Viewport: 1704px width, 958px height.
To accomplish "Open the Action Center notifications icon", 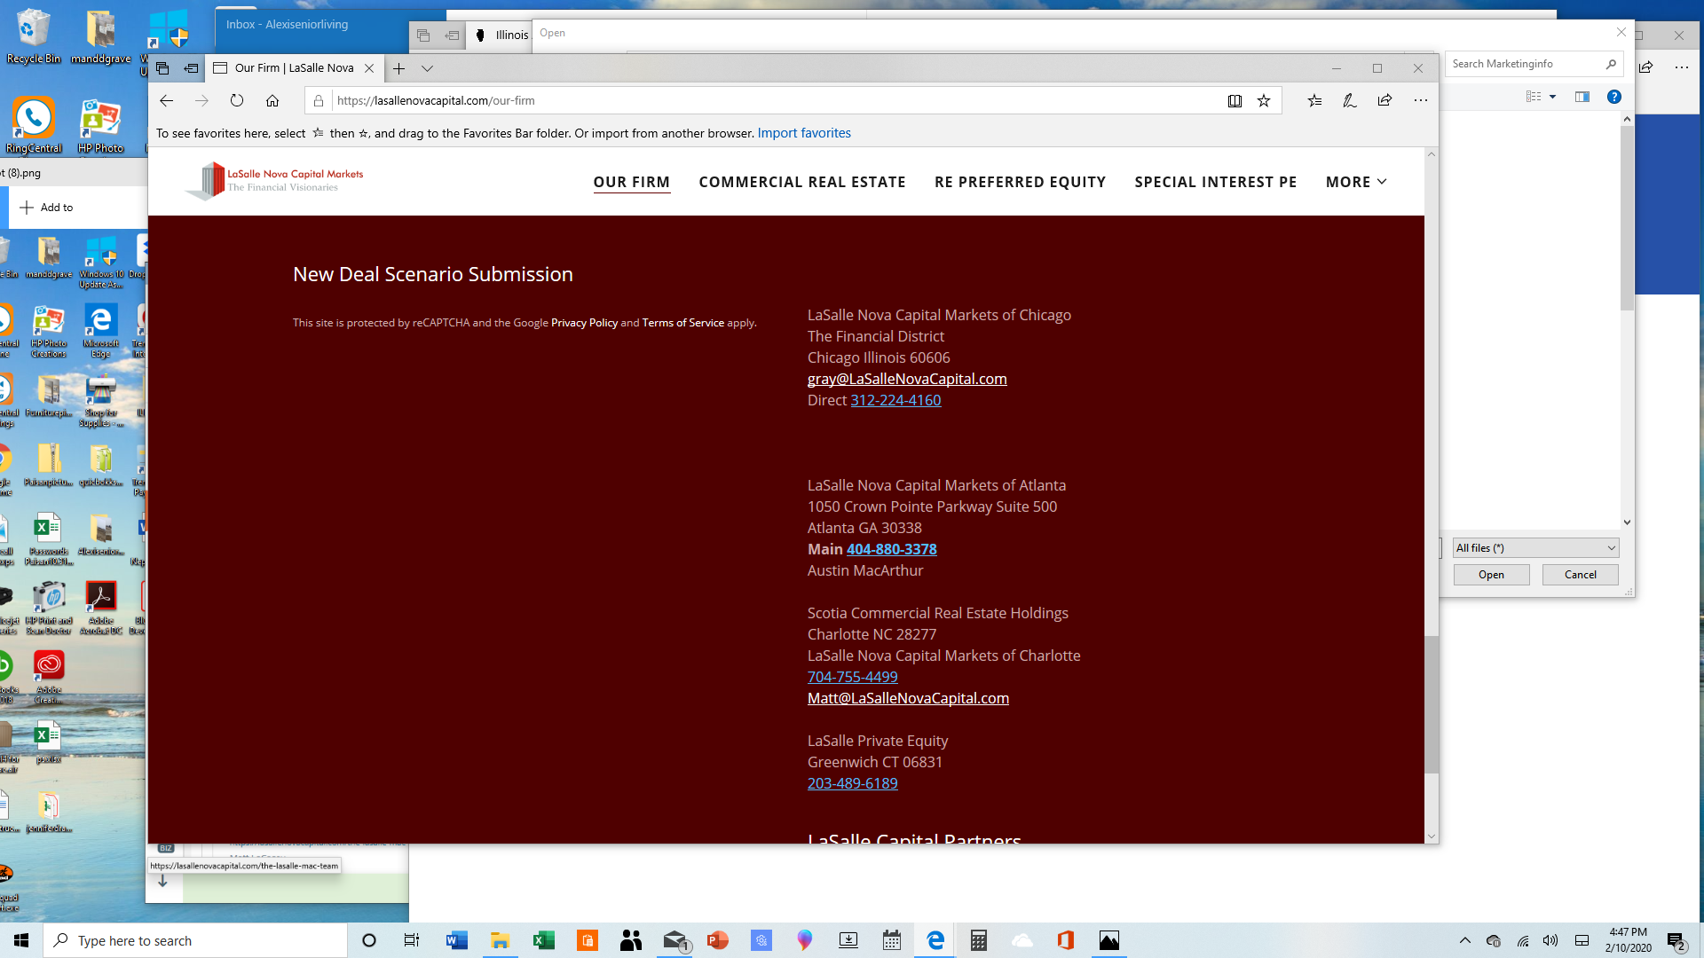I will [x=1676, y=940].
